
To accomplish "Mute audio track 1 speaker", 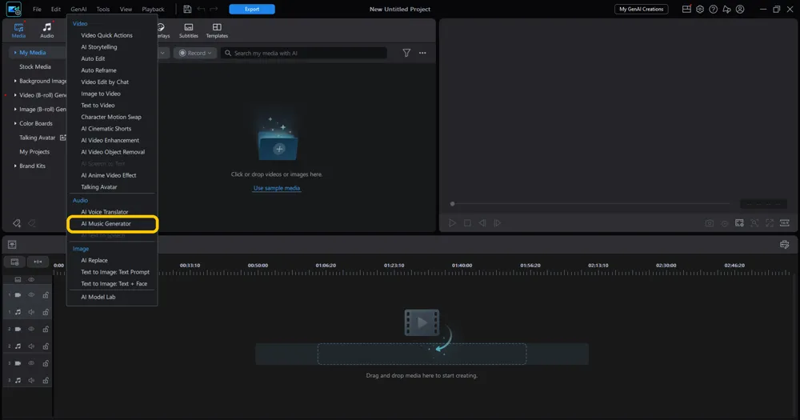I will (x=31, y=312).
